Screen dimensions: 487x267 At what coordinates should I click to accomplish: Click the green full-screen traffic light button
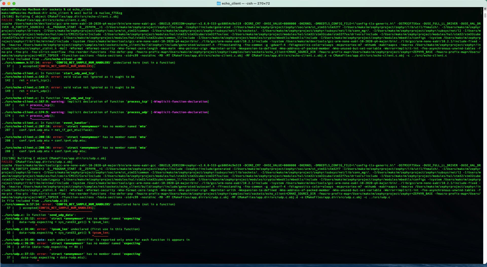14,4
